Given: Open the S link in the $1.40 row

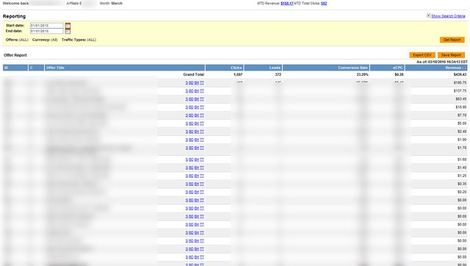Looking at the screenshot, I should coord(187,168).
